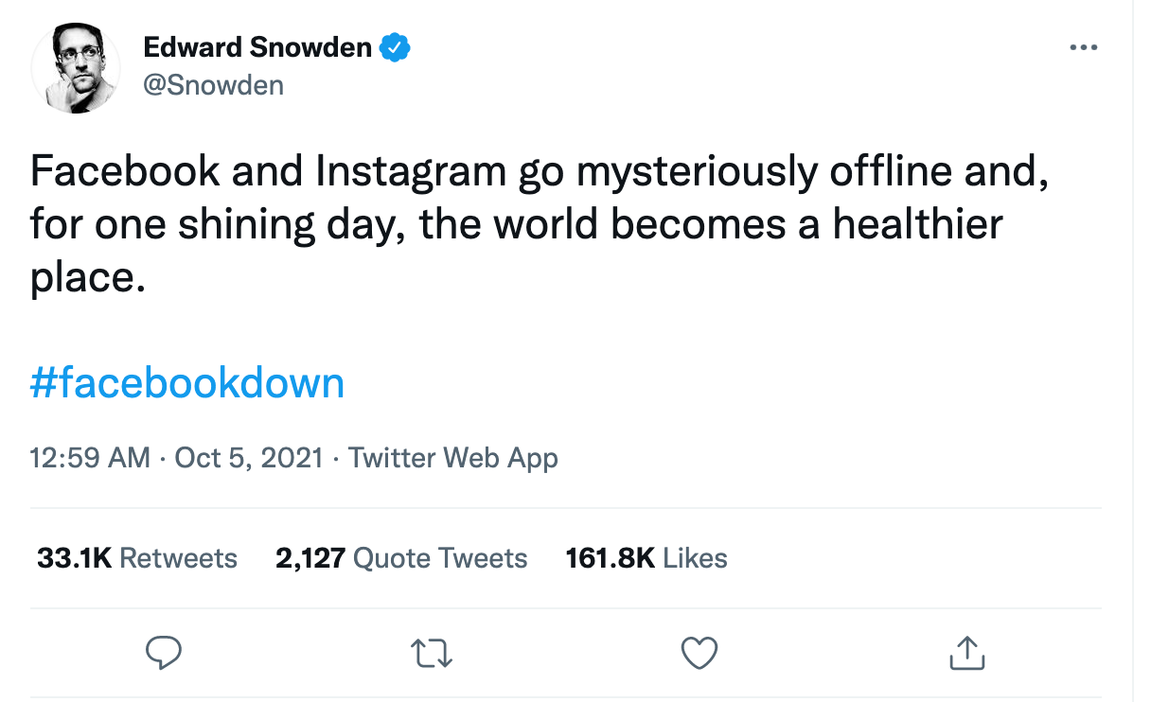Click the blue verified badge

click(x=394, y=46)
